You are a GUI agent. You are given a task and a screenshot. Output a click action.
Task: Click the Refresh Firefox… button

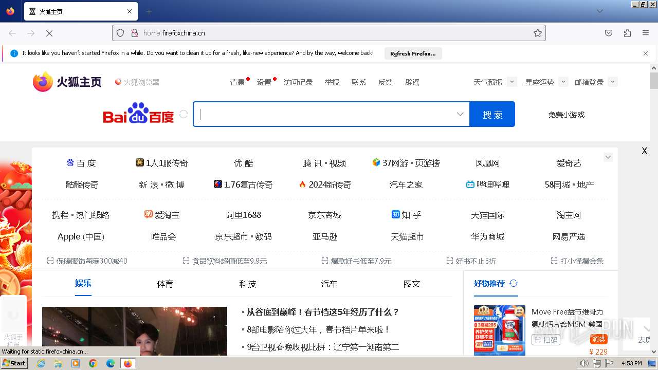pyautogui.click(x=413, y=53)
